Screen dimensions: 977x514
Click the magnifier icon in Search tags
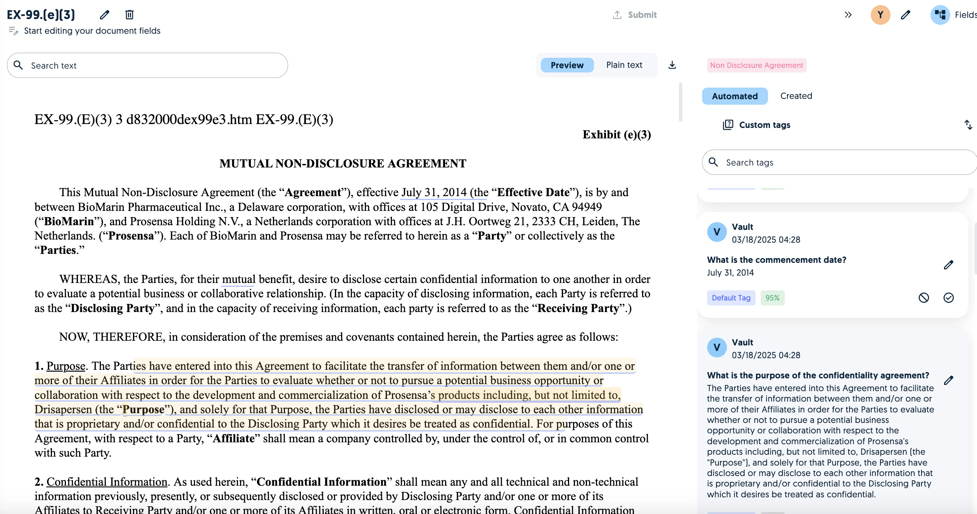[713, 162]
